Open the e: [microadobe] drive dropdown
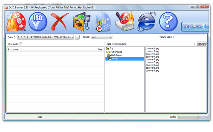 (x=151, y=44)
